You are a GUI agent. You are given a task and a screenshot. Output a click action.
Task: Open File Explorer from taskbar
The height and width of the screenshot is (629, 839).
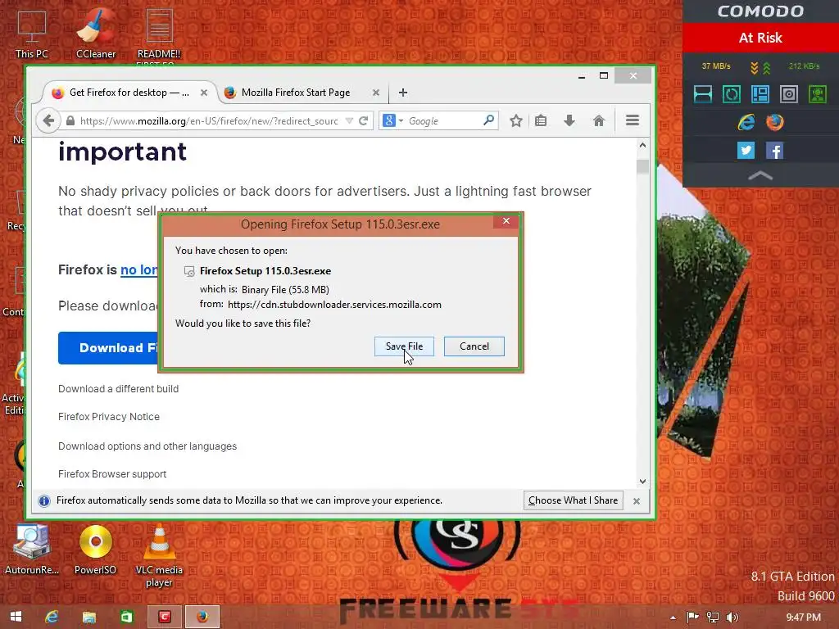[88, 617]
